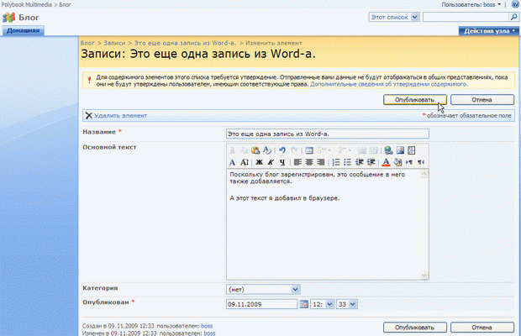Open the Домашняя tab
Image resolution: width=521 pixels, height=336 pixels.
pyautogui.click(x=21, y=30)
